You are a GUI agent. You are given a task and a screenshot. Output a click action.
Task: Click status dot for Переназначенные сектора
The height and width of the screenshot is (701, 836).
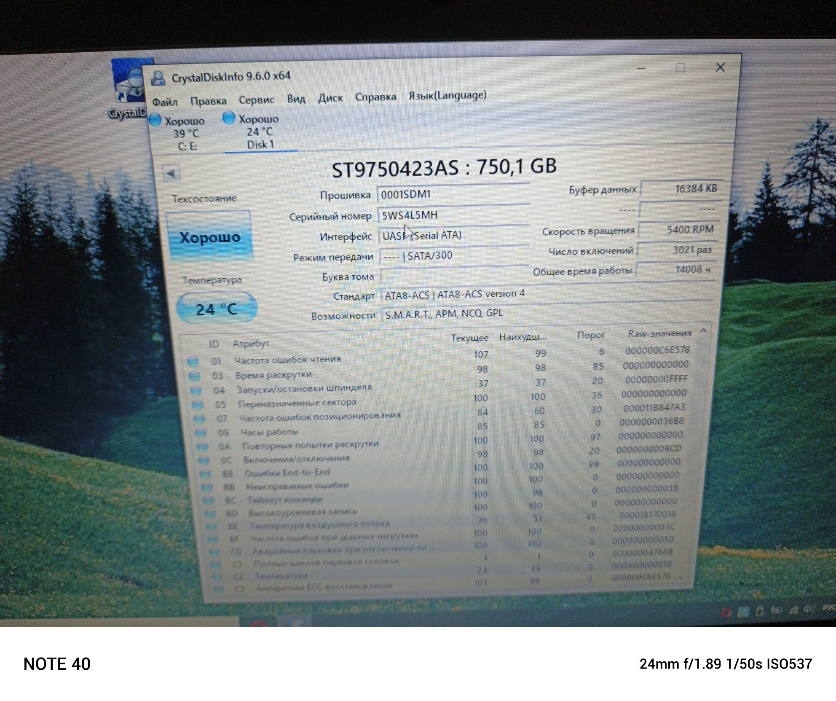198,405
